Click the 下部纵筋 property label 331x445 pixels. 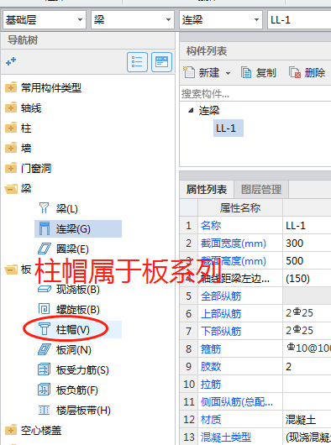pos(221,331)
